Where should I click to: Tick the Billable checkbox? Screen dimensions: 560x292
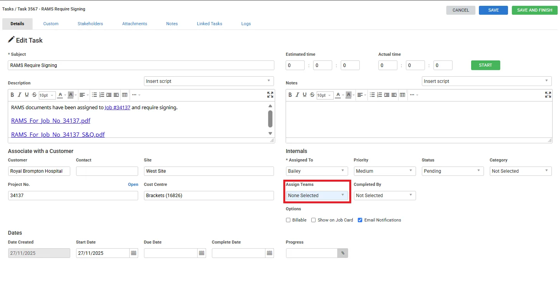[288, 220]
